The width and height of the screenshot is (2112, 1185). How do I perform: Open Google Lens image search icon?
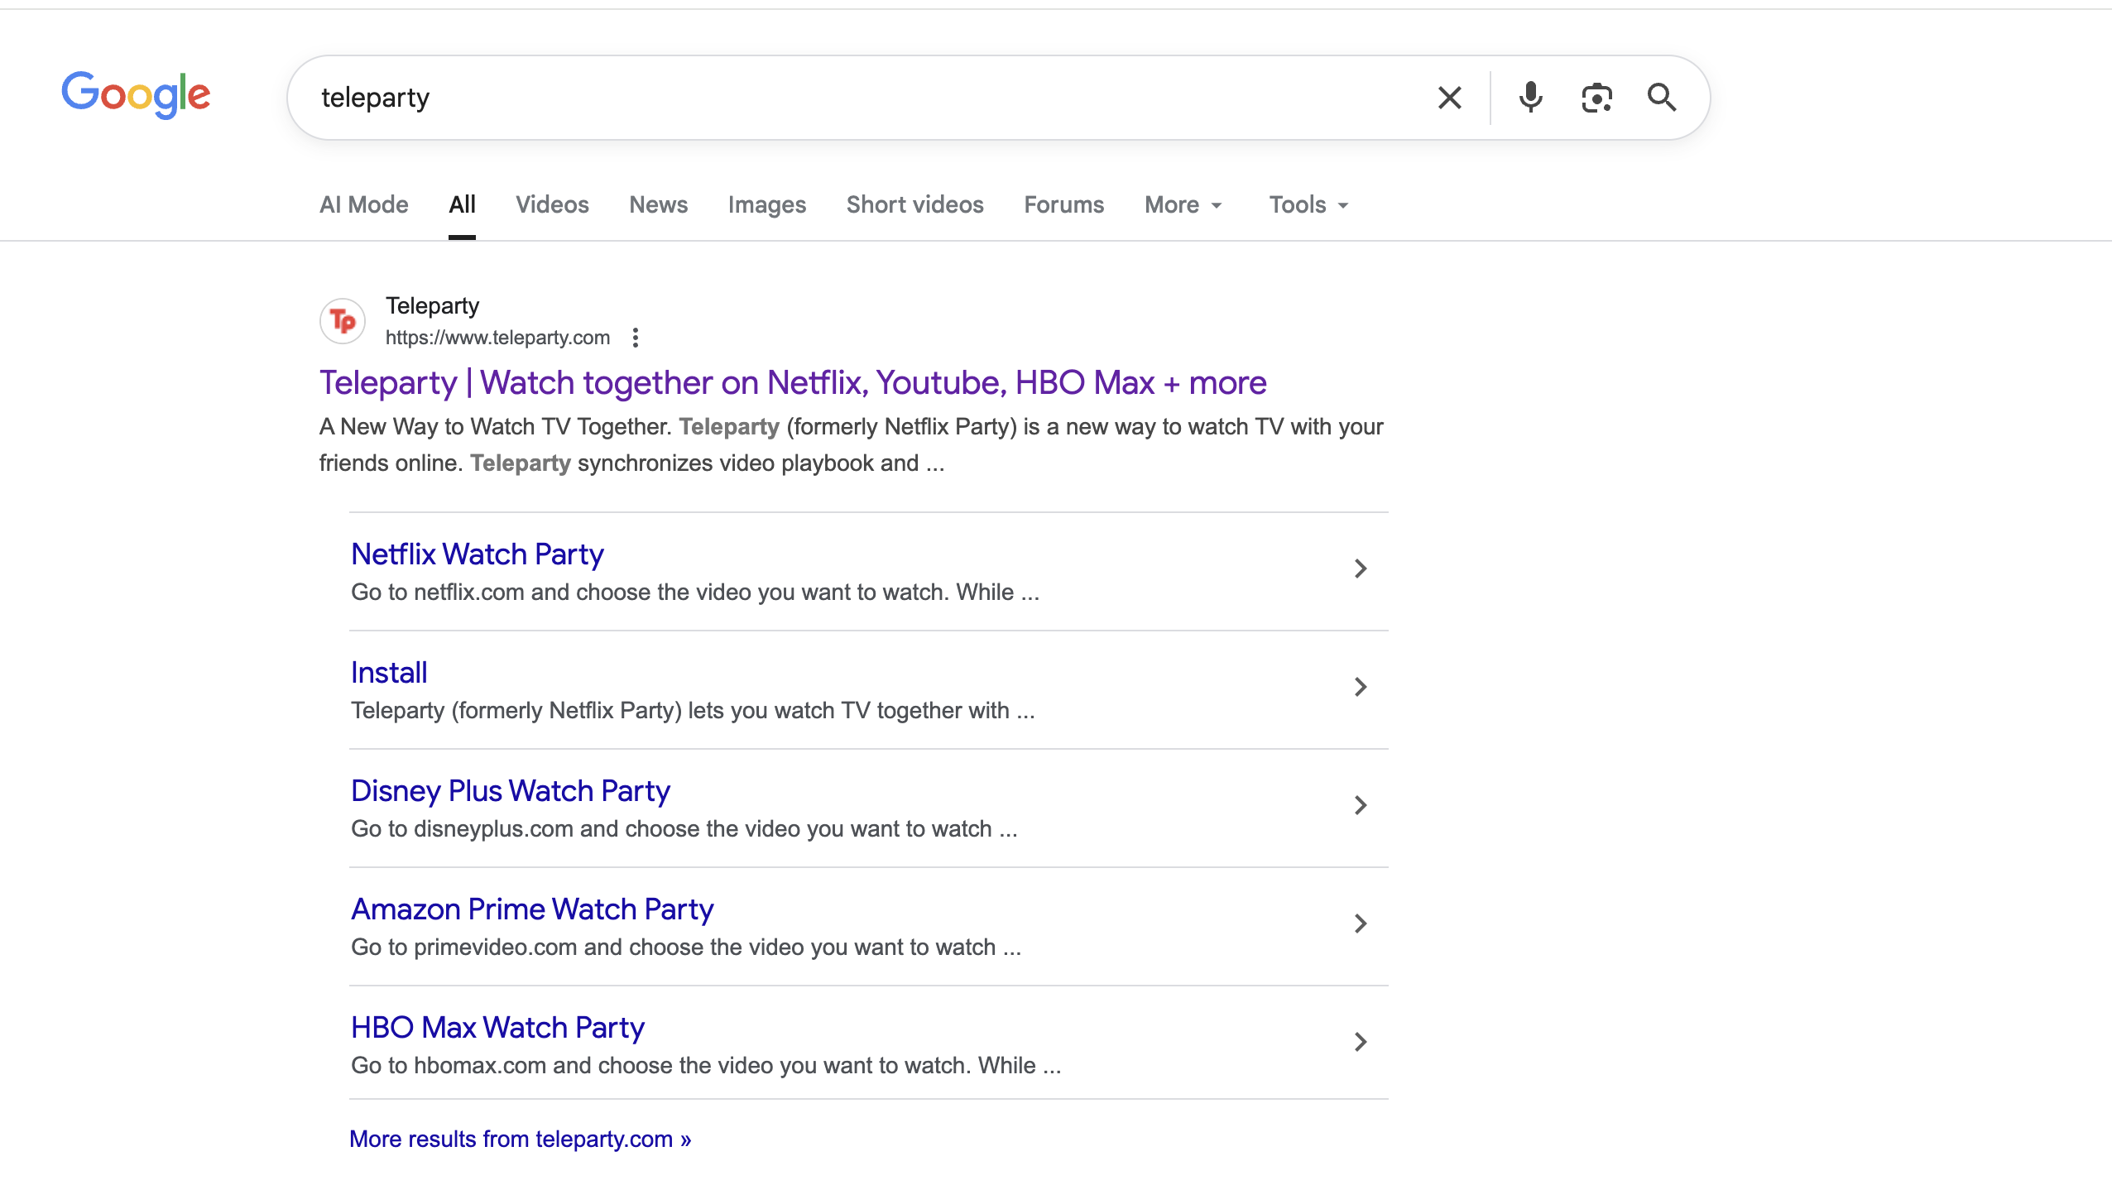(1596, 98)
